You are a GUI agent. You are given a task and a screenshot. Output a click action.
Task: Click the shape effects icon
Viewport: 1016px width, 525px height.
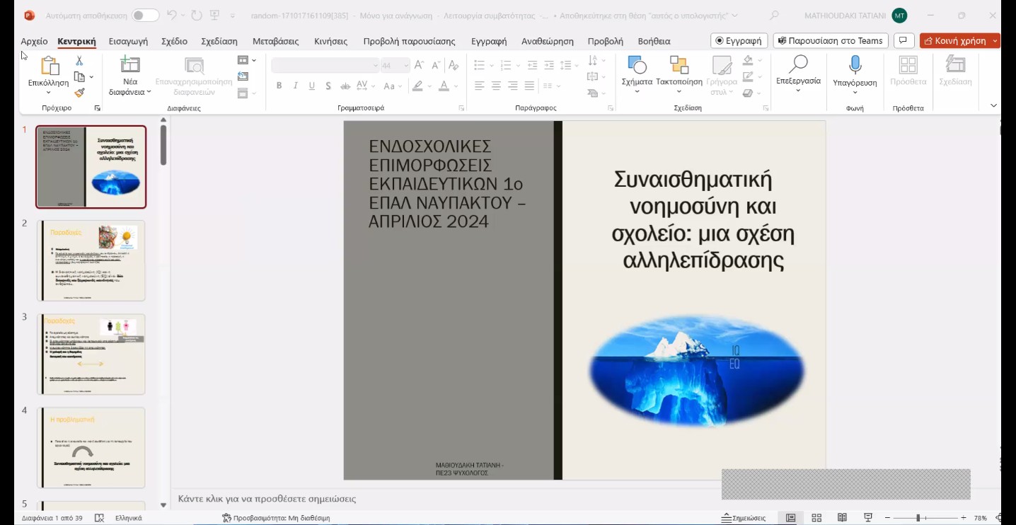(749, 93)
